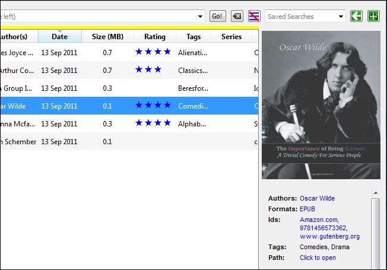Open the EPUB format link

[x=307, y=209]
